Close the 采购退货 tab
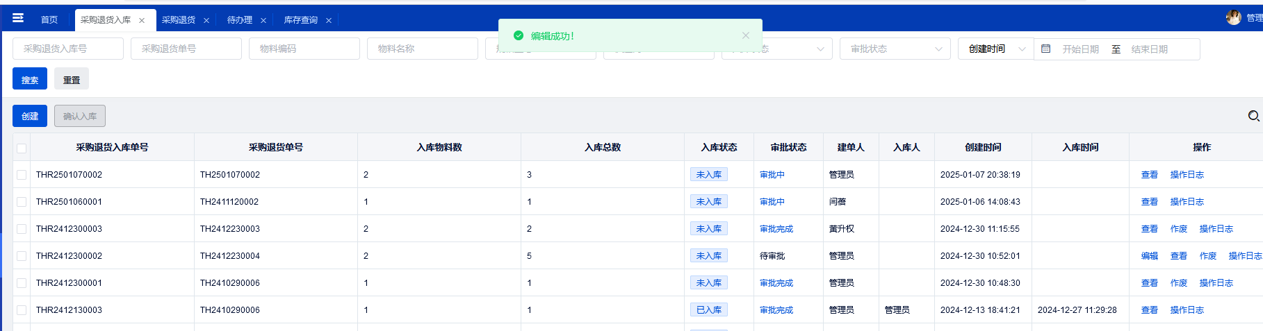 pyautogui.click(x=206, y=20)
